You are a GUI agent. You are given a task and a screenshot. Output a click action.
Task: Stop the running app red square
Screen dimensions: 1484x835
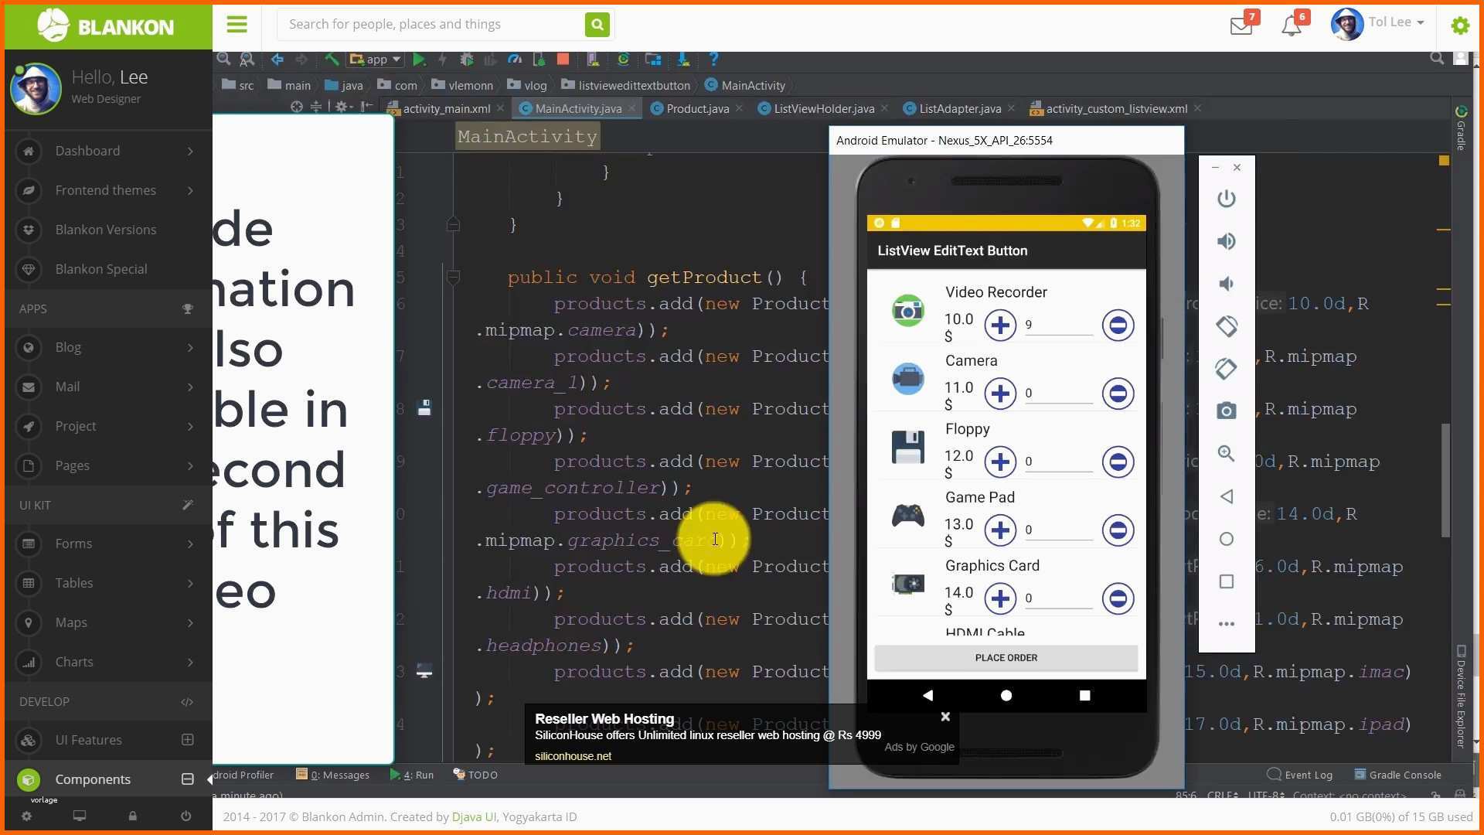(563, 60)
